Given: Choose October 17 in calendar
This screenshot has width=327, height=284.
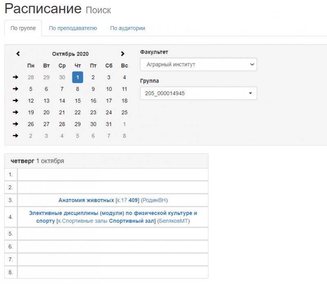Looking at the screenshot, I should coord(109,101).
